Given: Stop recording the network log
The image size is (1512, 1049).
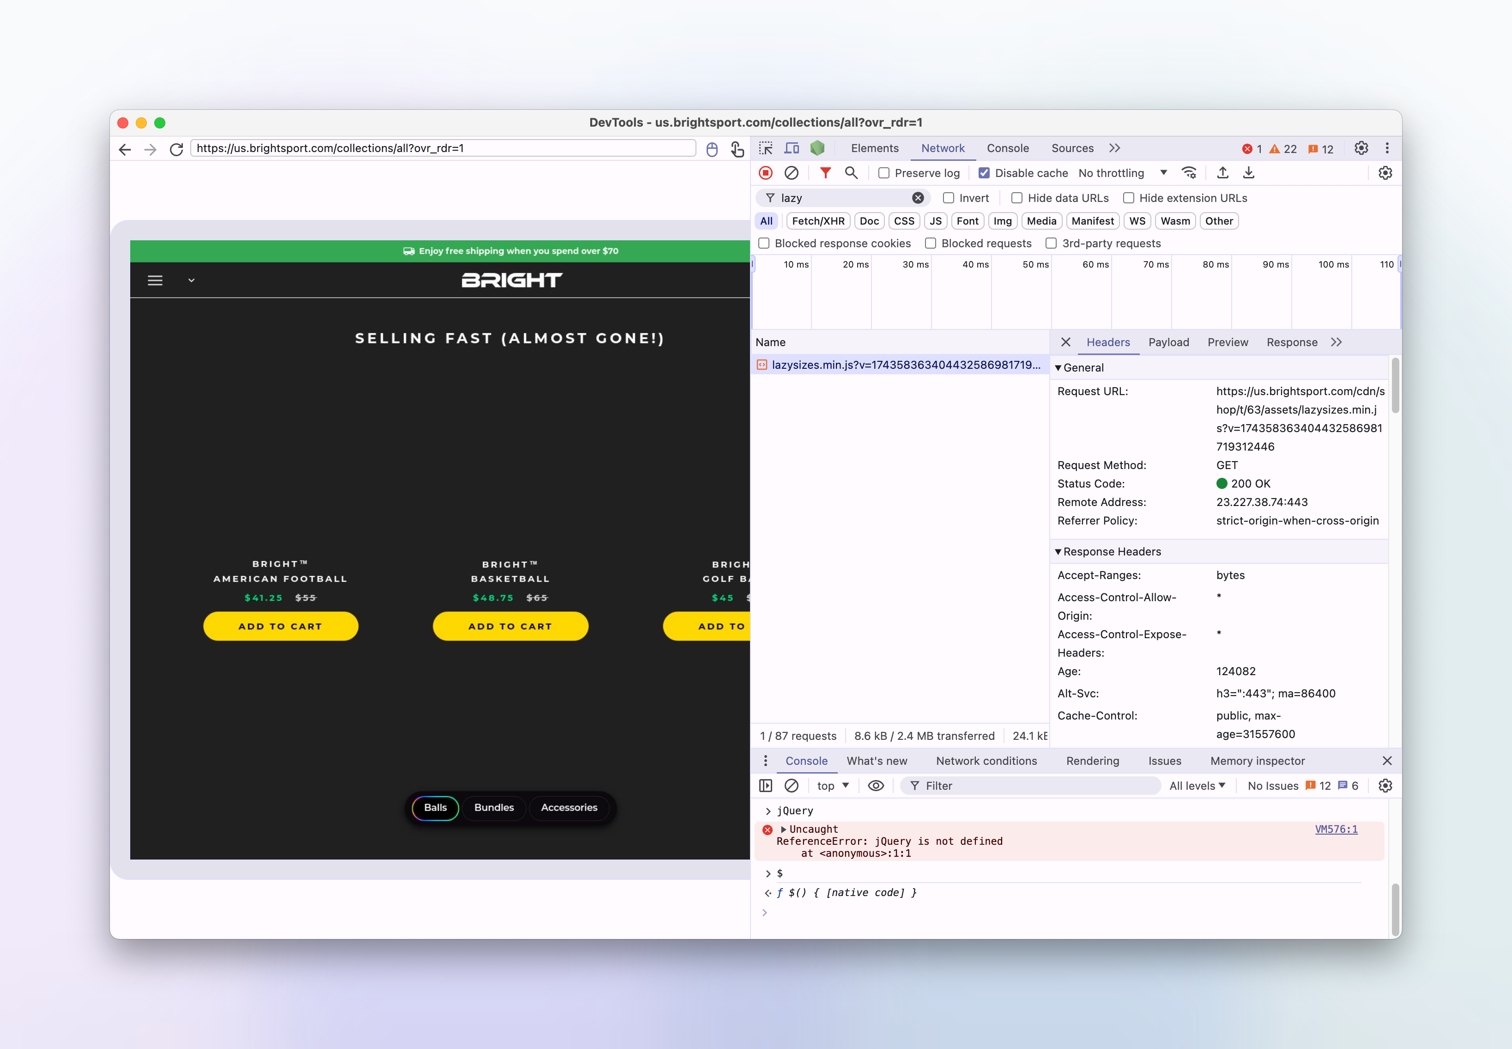Looking at the screenshot, I should click(x=766, y=173).
